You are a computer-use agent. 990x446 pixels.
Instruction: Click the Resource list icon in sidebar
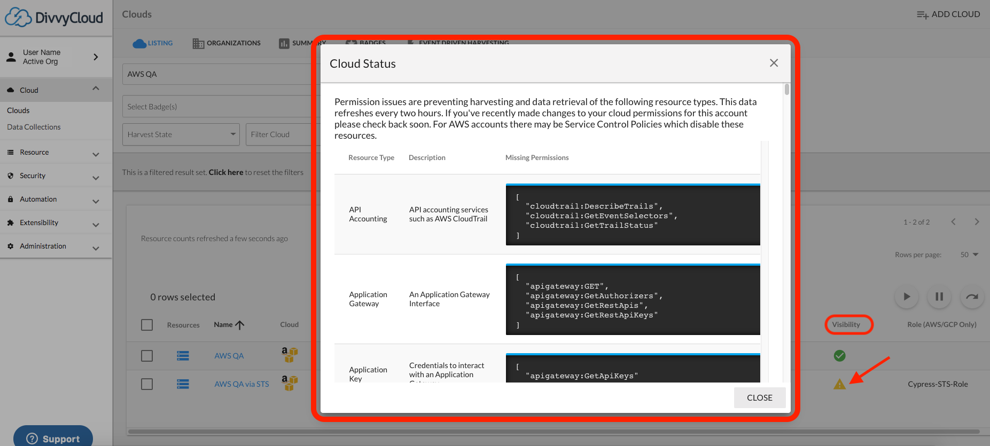pyautogui.click(x=10, y=152)
